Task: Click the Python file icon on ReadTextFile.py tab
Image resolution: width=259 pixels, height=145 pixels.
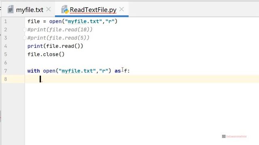Action: (65, 9)
